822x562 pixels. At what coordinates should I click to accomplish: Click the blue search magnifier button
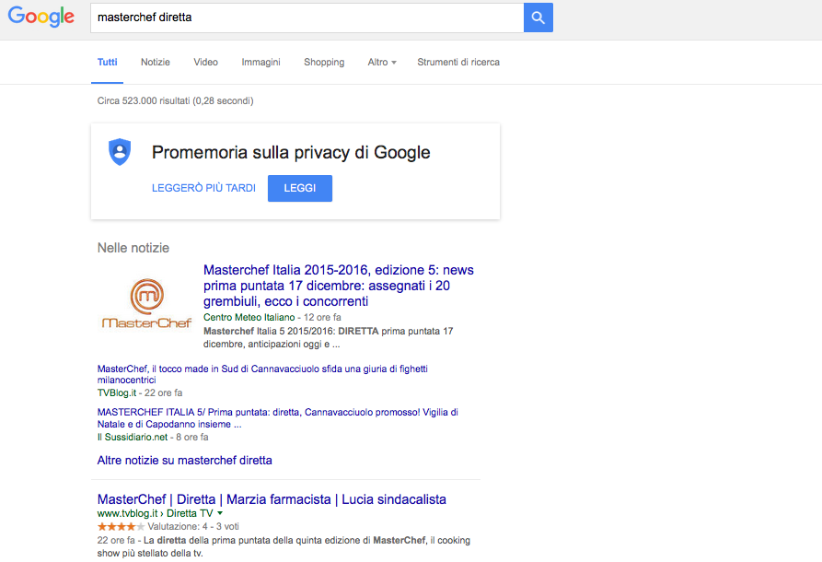(x=538, y=18)
